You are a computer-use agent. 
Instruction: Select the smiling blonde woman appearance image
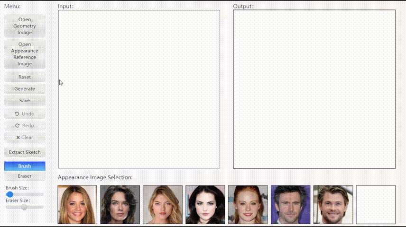pos(77,204)
